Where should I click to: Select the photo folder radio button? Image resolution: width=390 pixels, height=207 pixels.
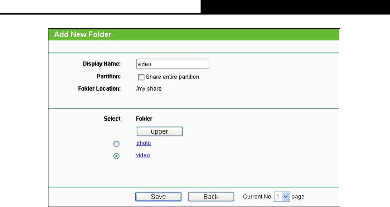[x=116, y=144]
